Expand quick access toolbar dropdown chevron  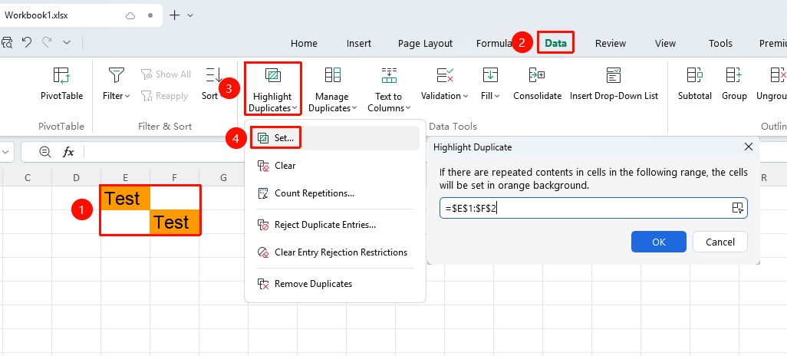pyautogui.click(x=67, y=43)
